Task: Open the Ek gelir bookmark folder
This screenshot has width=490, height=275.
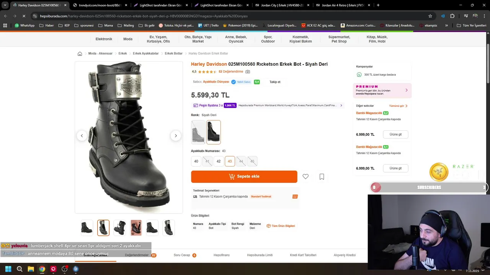Action: (147, 26)
